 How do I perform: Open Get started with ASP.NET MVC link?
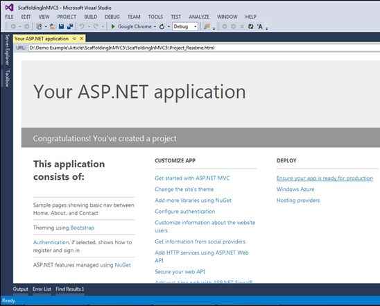click(x=192, y=178)
